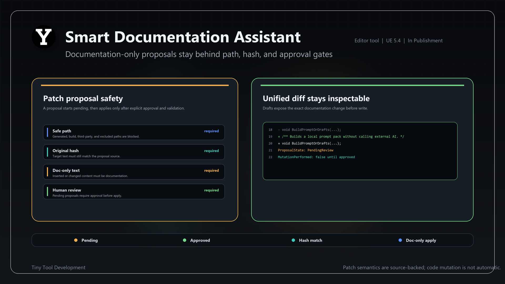Click the teal Hash match status dot
The height and width of the screenshot is (284, 505).
click(293, 240)
